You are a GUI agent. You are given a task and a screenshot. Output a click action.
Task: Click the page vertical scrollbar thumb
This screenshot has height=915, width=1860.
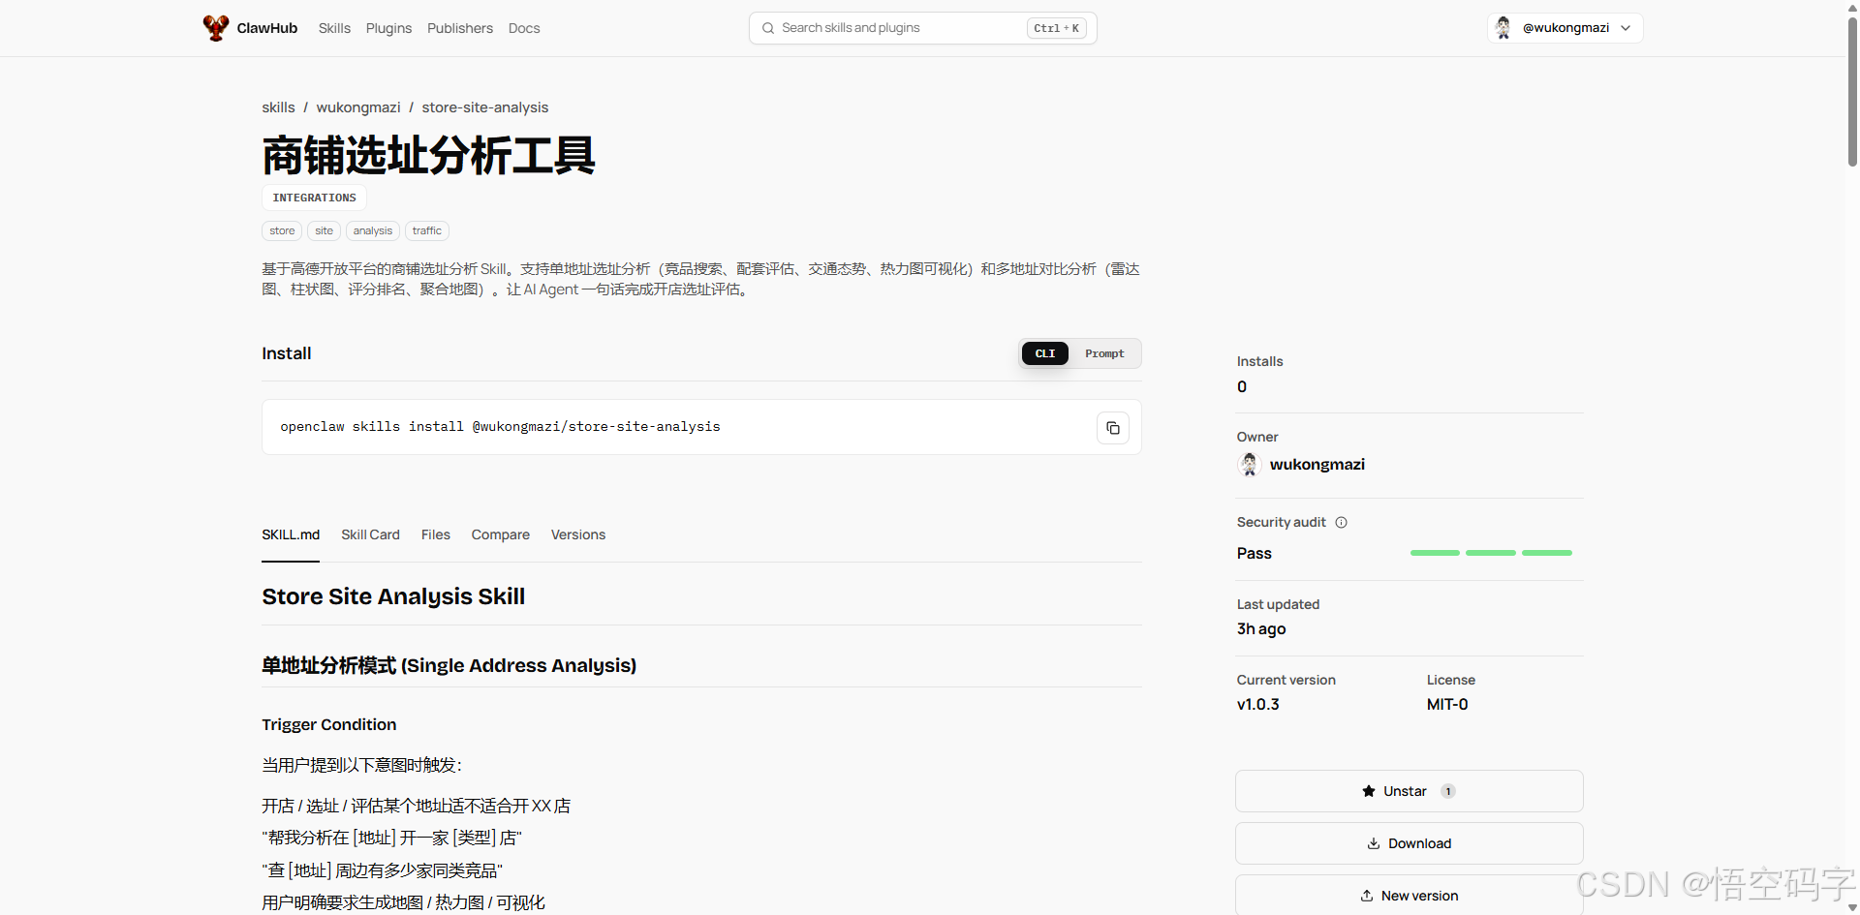tap(1852, 93)
